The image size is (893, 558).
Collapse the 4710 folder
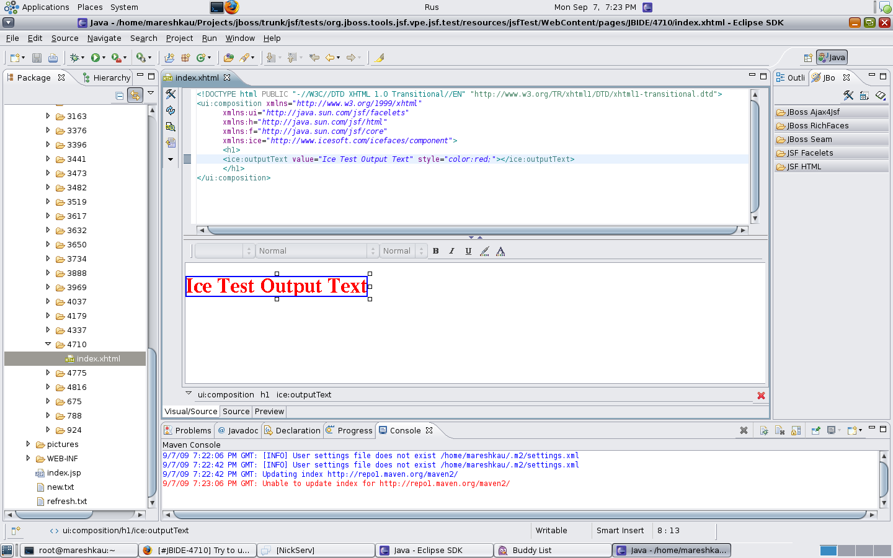[x=48, y=344]
